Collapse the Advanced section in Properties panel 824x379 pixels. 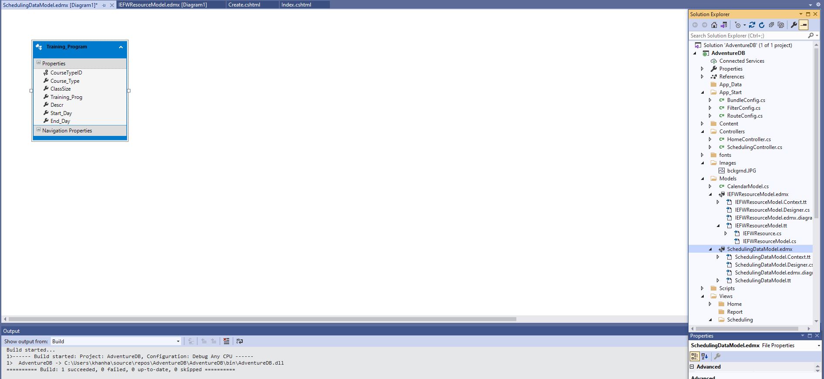coord(692,366)
